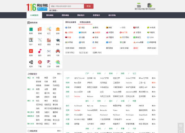Open the 国外网址专题 icon at top right

coord(139,5)
